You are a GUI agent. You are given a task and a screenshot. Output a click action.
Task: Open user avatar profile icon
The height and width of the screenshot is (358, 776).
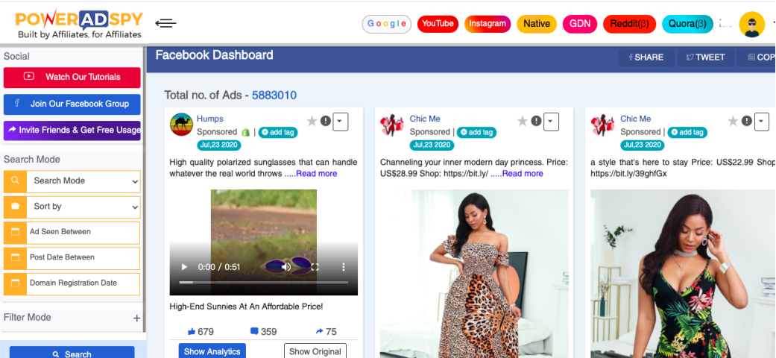751,24
